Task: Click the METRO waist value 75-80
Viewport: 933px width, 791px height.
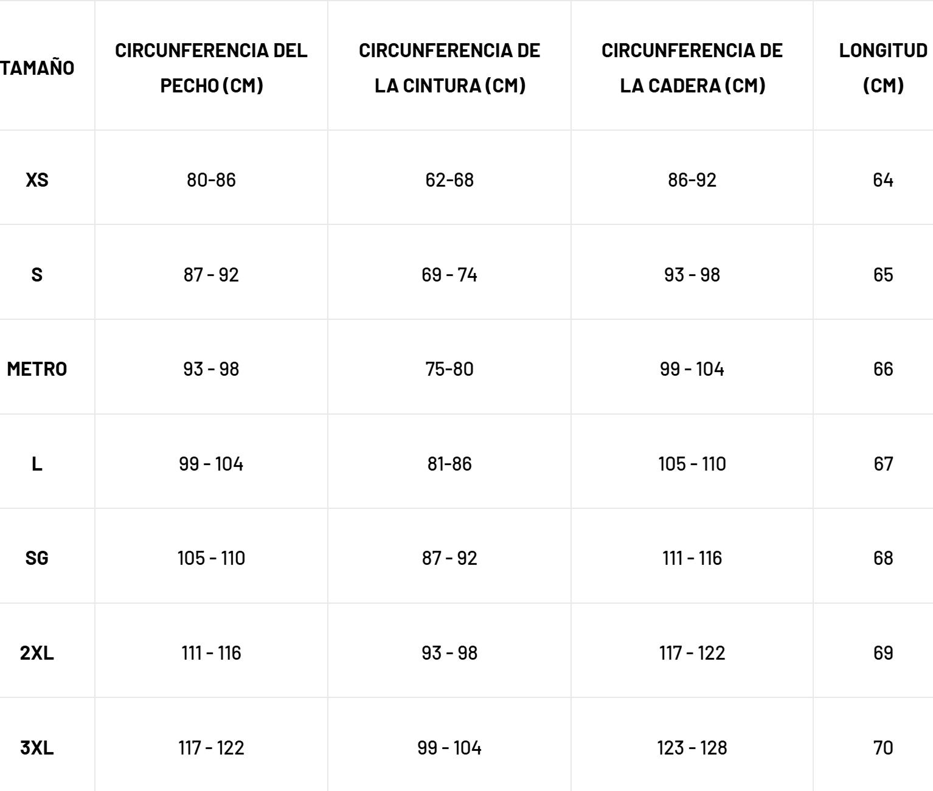Action: pos(449,369)
